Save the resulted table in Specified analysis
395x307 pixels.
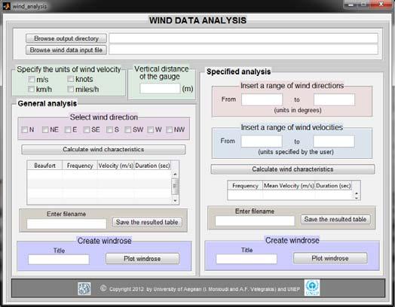(335, 219)
